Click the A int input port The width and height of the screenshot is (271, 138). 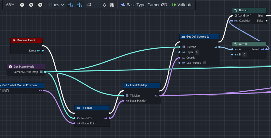232,49
